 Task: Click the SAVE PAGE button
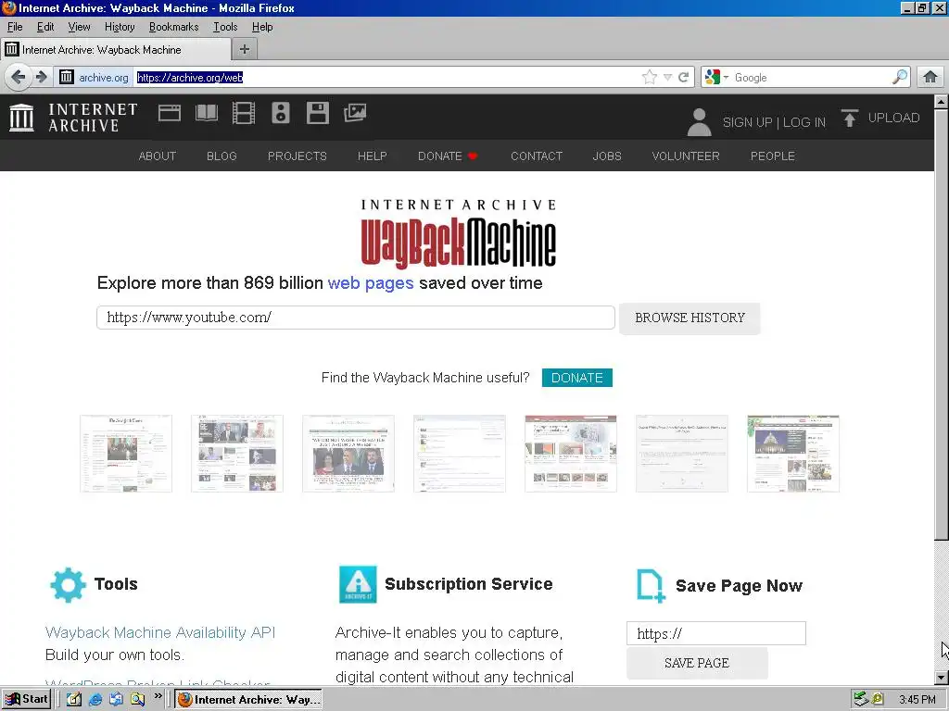[x=697, y=663]
